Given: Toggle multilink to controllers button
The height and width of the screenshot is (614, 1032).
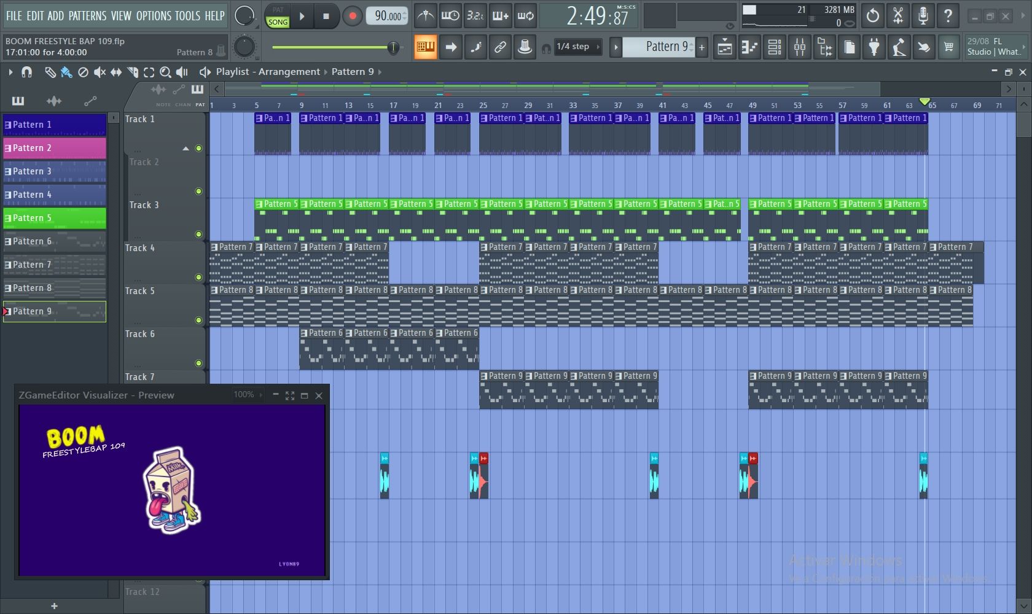Looking at the screenshot, I should pos(500,47).
